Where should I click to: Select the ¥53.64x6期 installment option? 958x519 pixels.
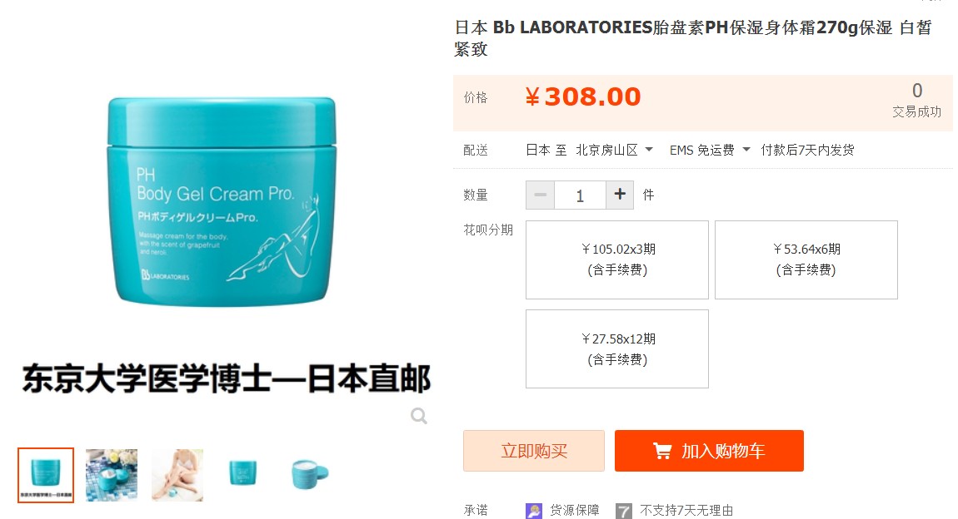(806, 259)
